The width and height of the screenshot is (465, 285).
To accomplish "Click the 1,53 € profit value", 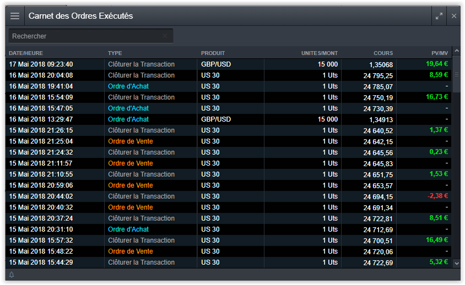I will (x=439, y=174).
